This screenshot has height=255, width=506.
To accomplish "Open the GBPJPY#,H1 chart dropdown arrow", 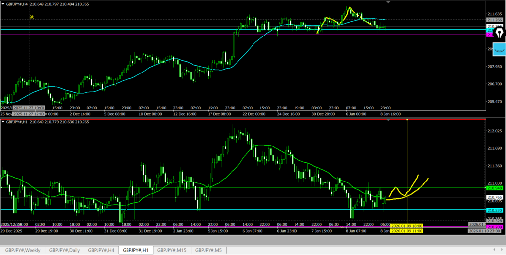I will [x=3, y=121].
